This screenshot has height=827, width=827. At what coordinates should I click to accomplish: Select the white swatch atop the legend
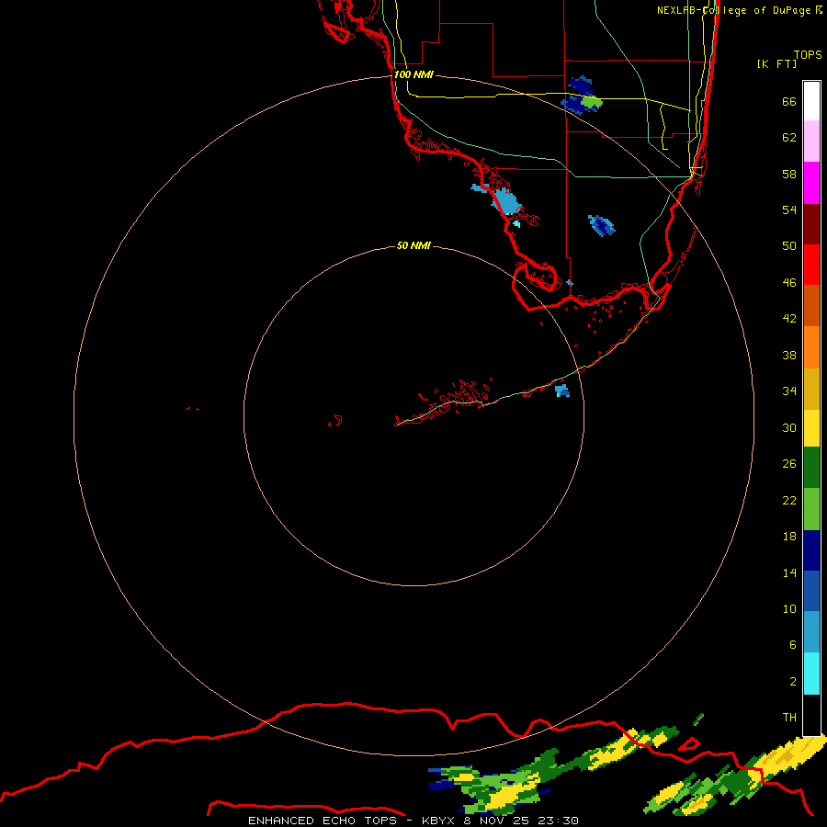coord(811,101)
